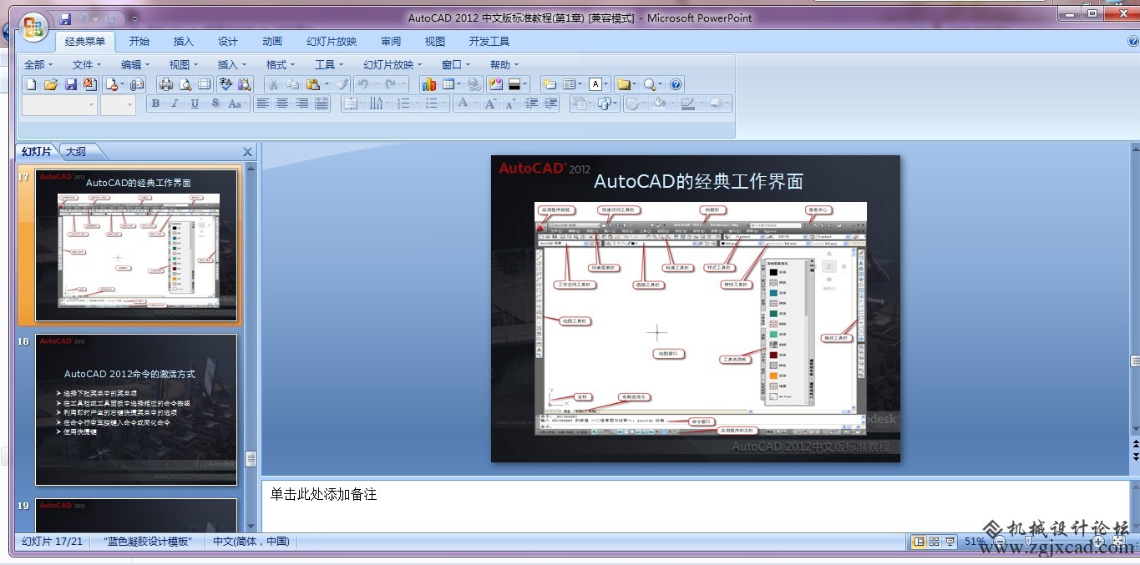Create a new blank presentation icon

pos(32,84)
